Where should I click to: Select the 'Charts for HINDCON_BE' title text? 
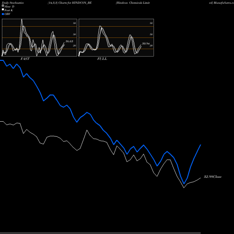75,3
